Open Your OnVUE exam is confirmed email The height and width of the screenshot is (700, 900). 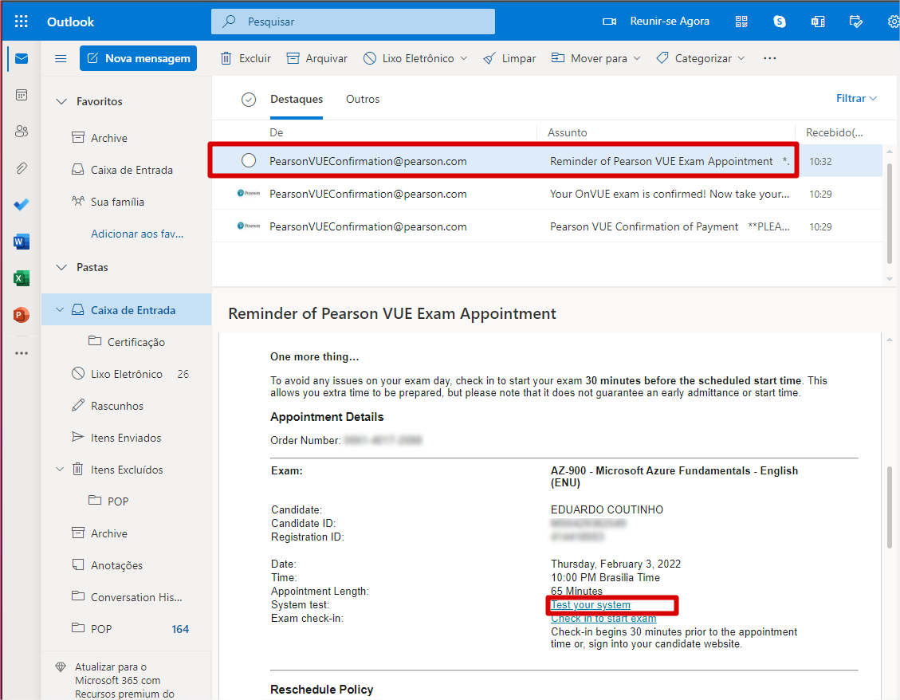pos(547,194)
